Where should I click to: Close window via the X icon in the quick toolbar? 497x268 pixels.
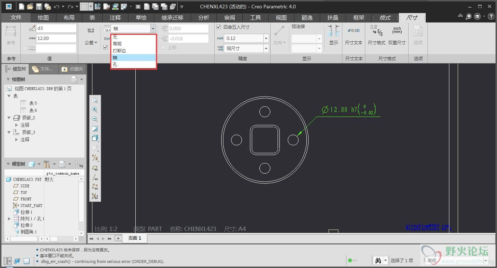pos(138,7)
